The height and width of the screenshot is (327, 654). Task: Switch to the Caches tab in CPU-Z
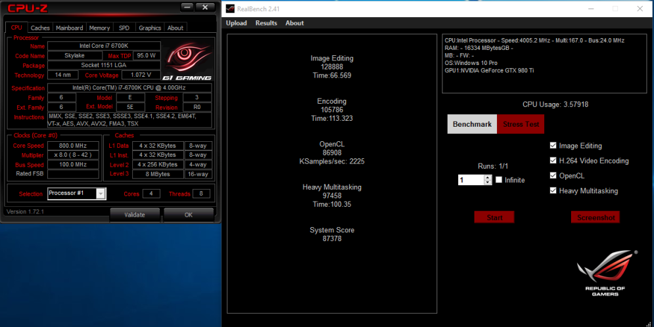[x=41, y=28]
